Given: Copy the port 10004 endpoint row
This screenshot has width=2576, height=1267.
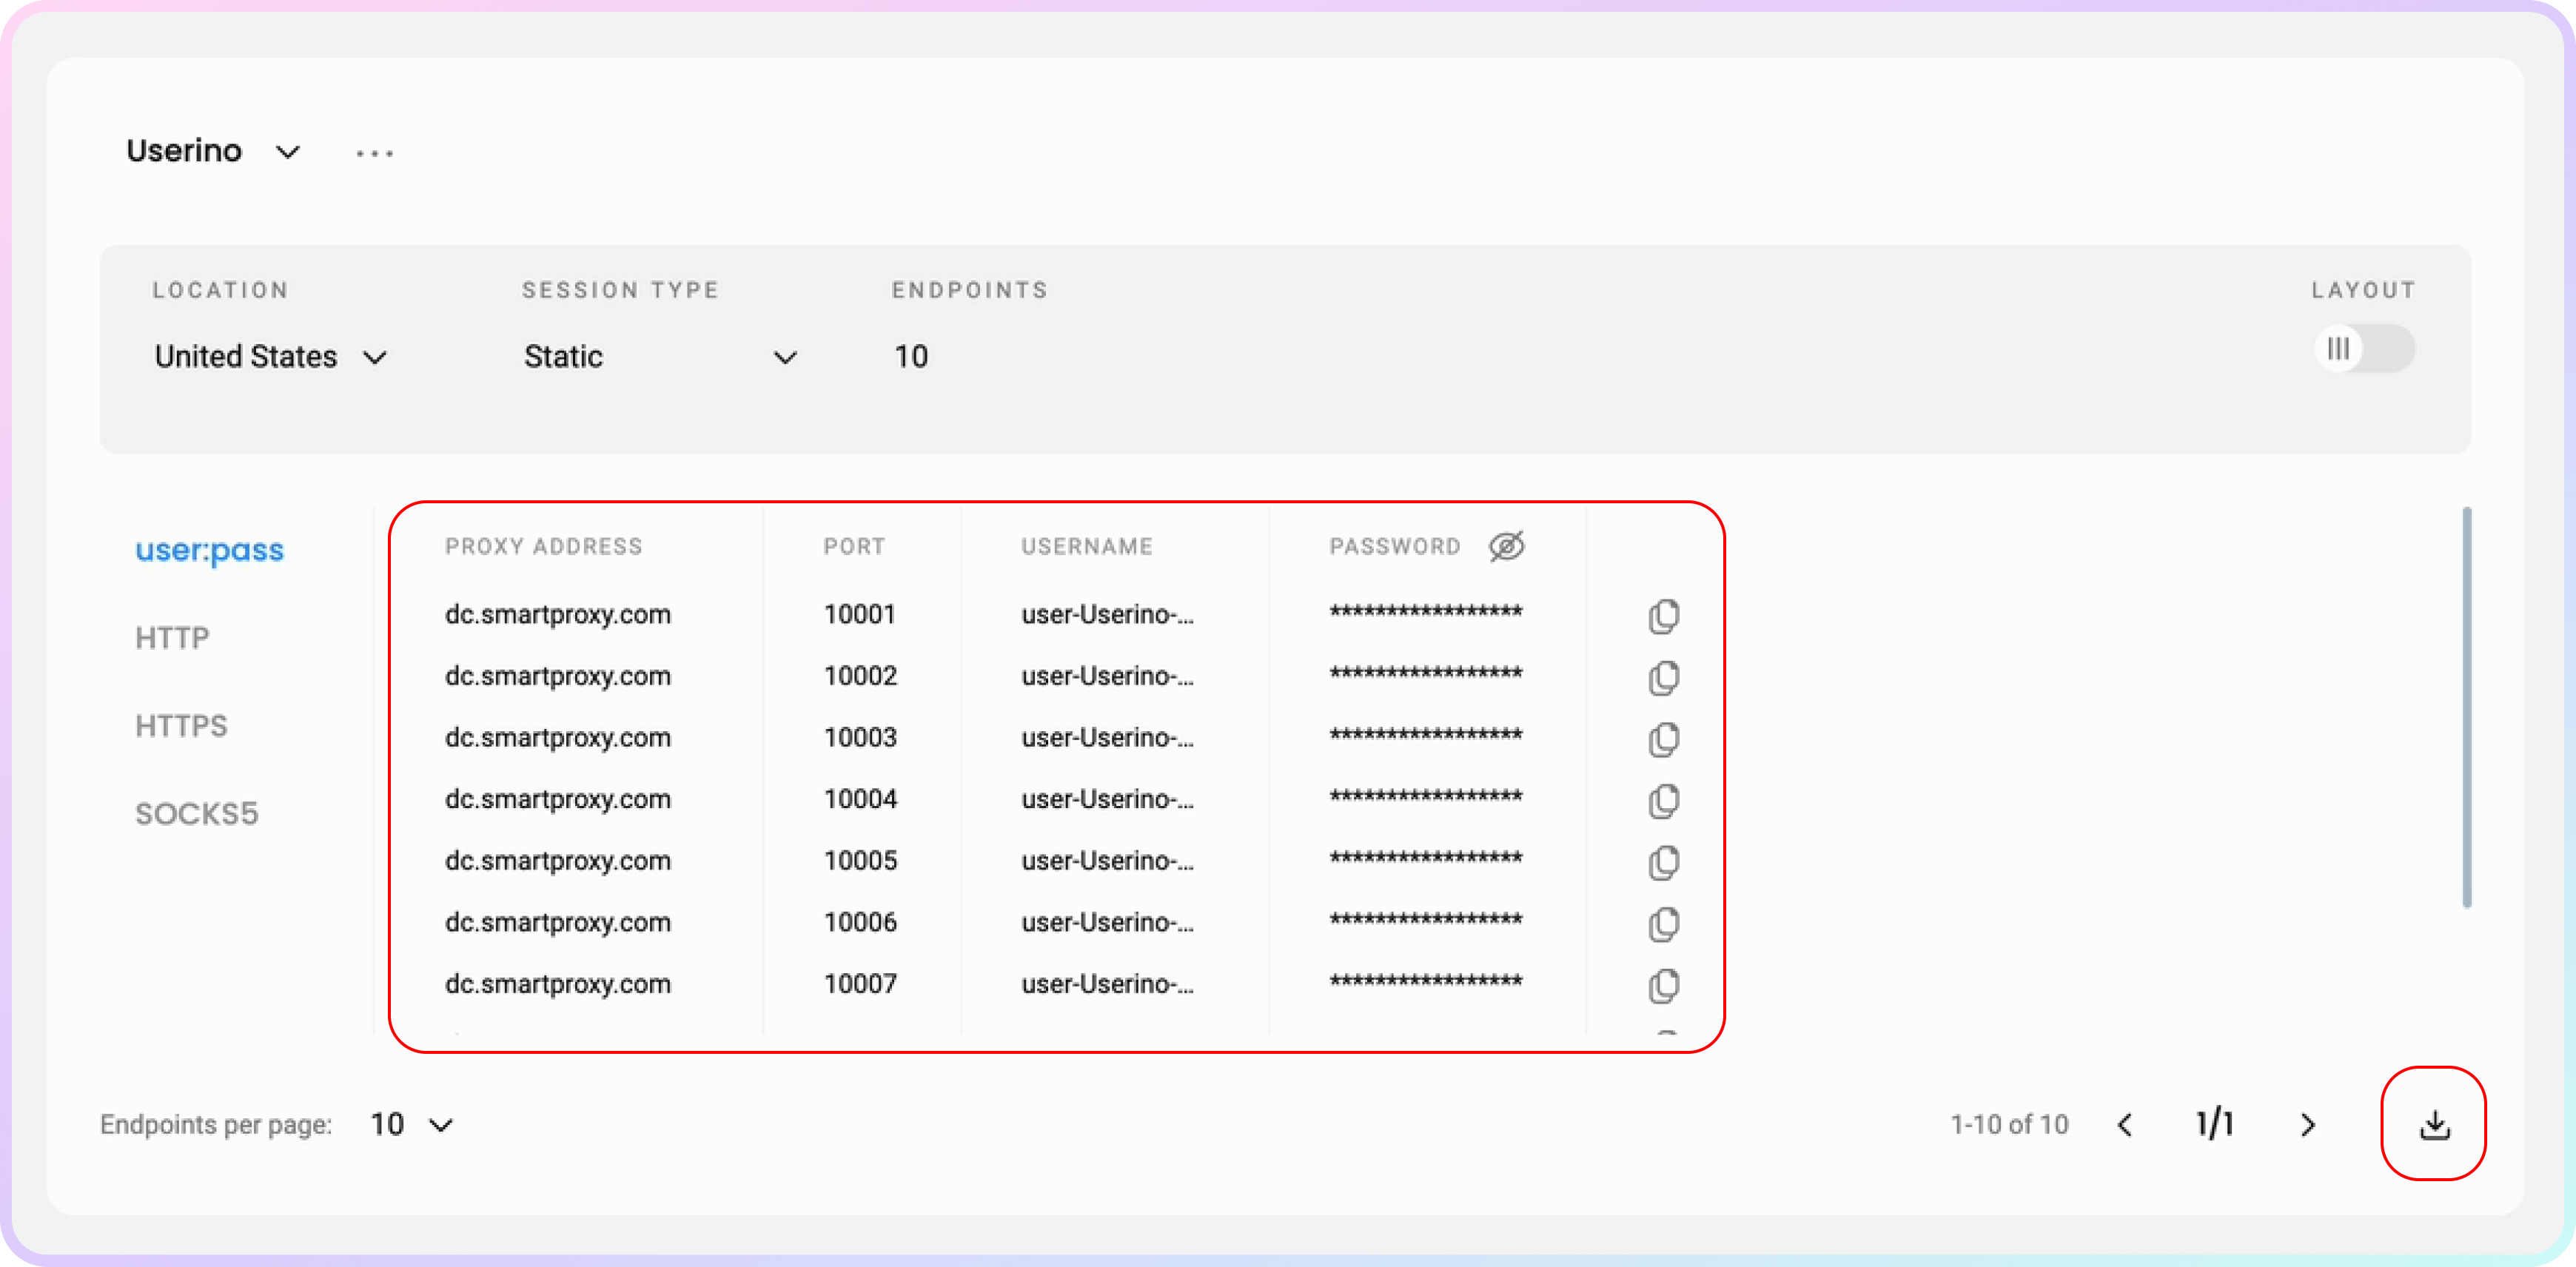Looking at the screenshot, I should click(1663, 801).
